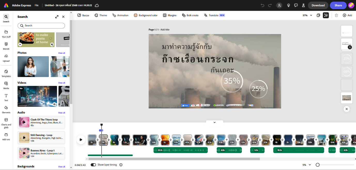Open the Templates panel in sidebar
The width and height of the screenshot is (356, 170).
pyautogui.click(x=6, y=73)
